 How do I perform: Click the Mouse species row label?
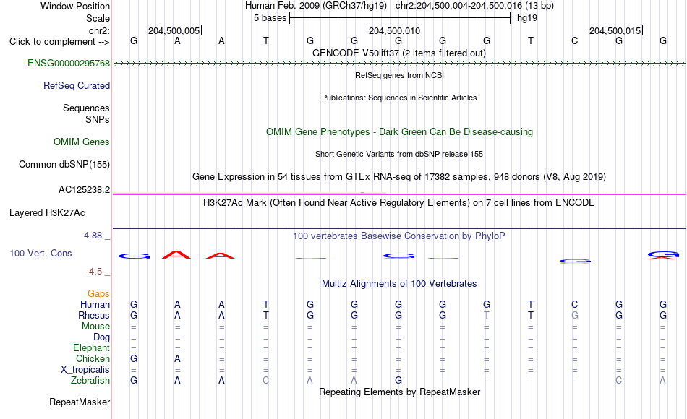95,327
